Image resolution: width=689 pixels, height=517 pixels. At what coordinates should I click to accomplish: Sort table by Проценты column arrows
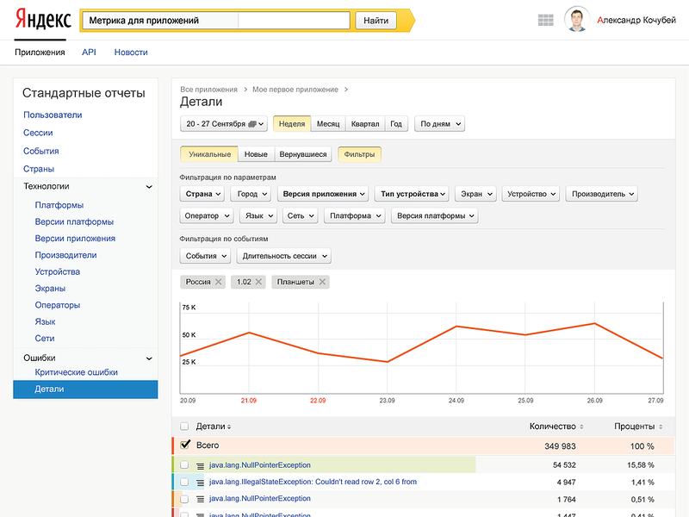[x=661, y=427]
